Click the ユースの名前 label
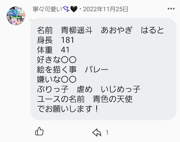 point(61,99)
